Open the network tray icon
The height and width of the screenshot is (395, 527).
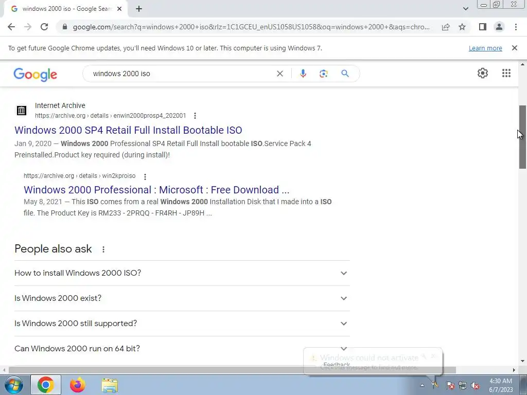pos(463,385)
